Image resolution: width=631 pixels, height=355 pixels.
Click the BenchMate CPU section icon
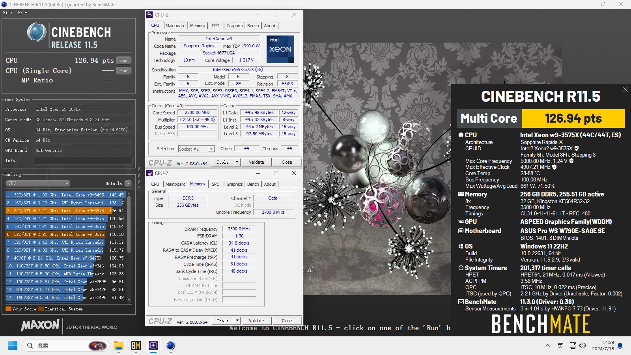click(x=461, y=135)
